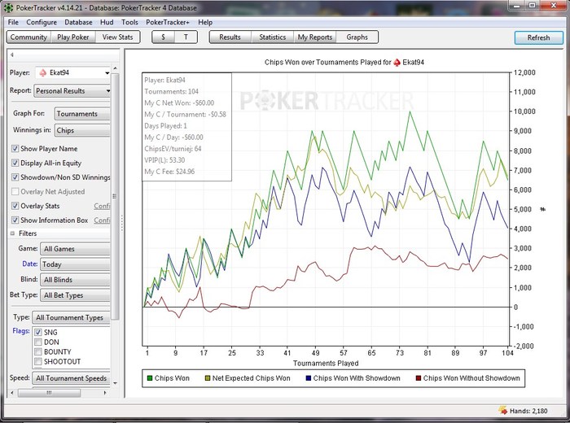Open the Bet Type All Bet Types dropdown
Viewport: 570px width, 423px height.
click(75, 295)
